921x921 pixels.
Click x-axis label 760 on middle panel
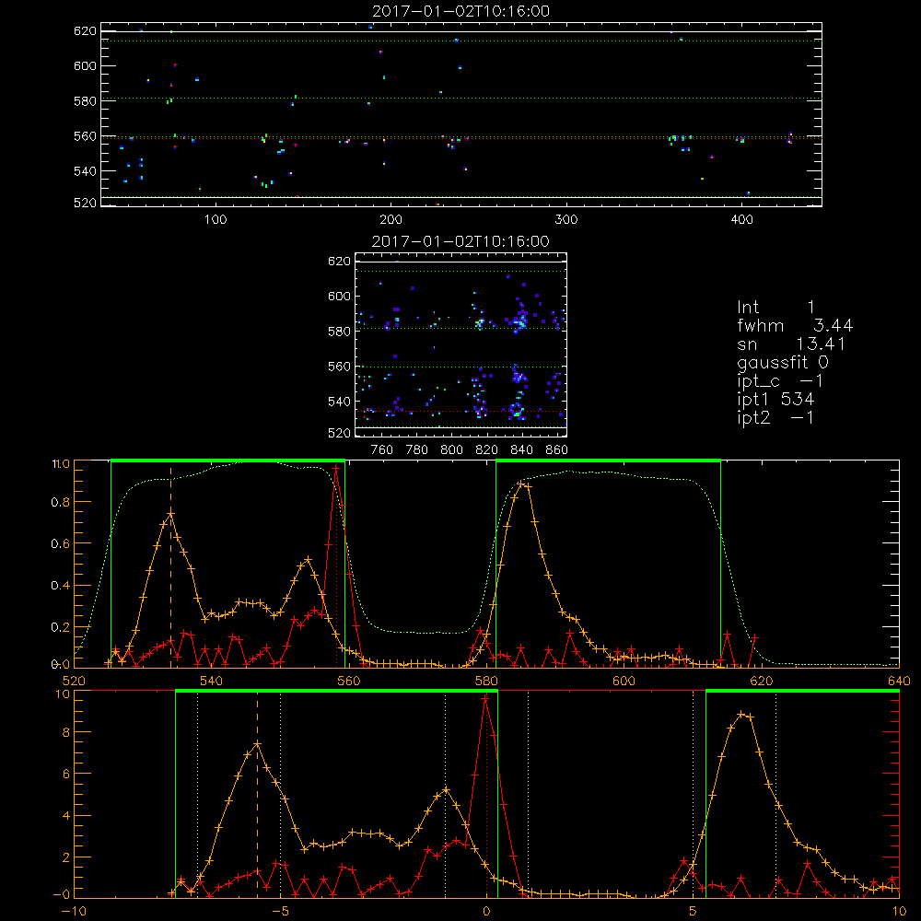click(382, 450)
